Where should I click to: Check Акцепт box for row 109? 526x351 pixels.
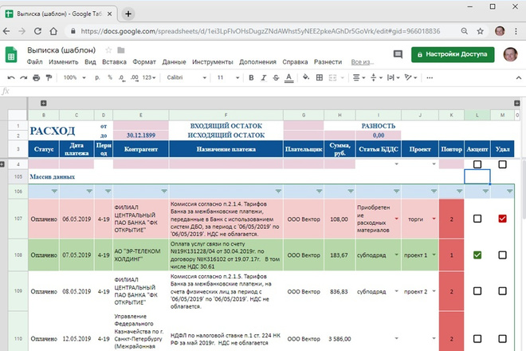477,291
